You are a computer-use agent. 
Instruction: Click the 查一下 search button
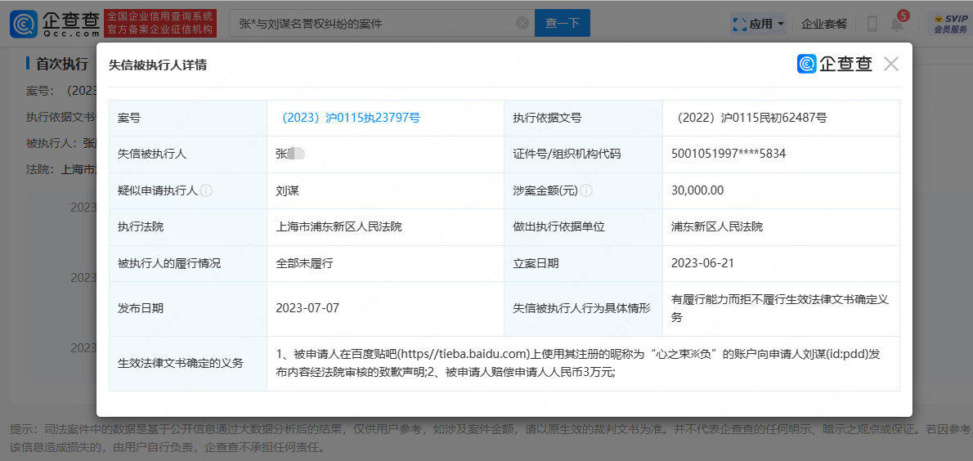tap(563, 24)
